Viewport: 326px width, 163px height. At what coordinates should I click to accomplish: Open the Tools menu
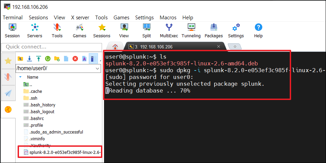tap(101, 18)
